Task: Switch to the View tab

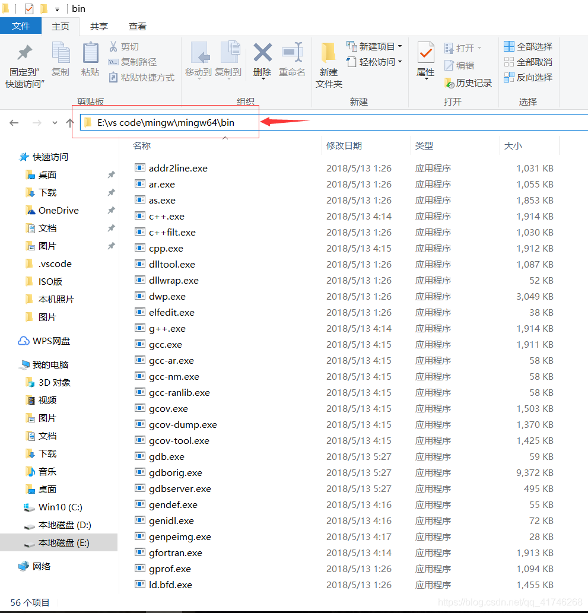Action: pos(138,26)
